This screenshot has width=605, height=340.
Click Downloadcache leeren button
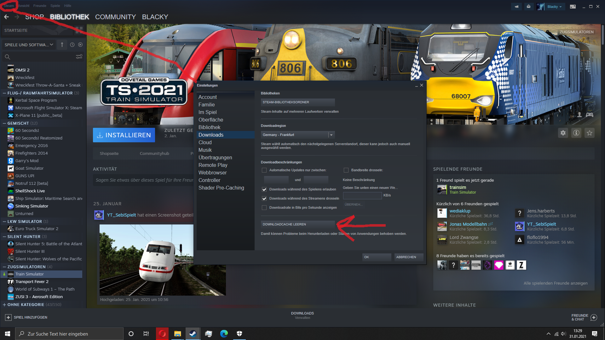297,224
